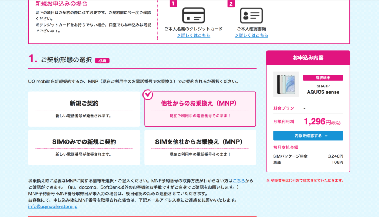The width and height of the screenshot is (379, 217).
Task: Click the 'SHARP' manufacturer name
Action: [x=323, y=86]
